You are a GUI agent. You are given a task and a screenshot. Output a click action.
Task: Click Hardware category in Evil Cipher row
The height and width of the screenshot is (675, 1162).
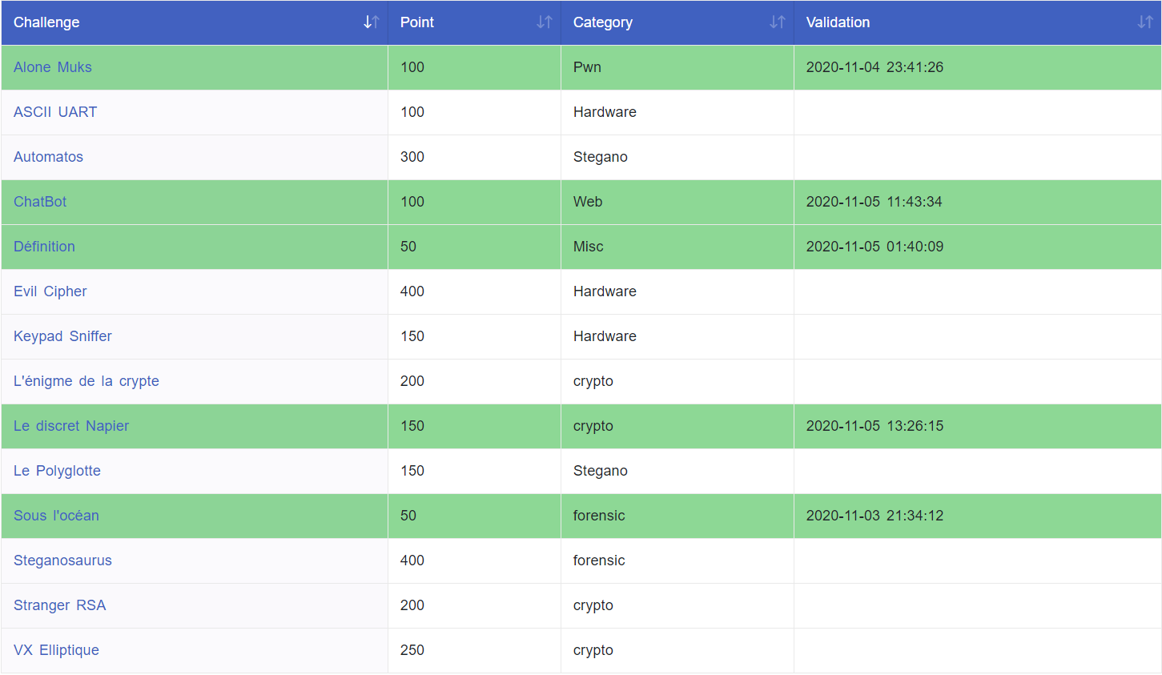605,291
